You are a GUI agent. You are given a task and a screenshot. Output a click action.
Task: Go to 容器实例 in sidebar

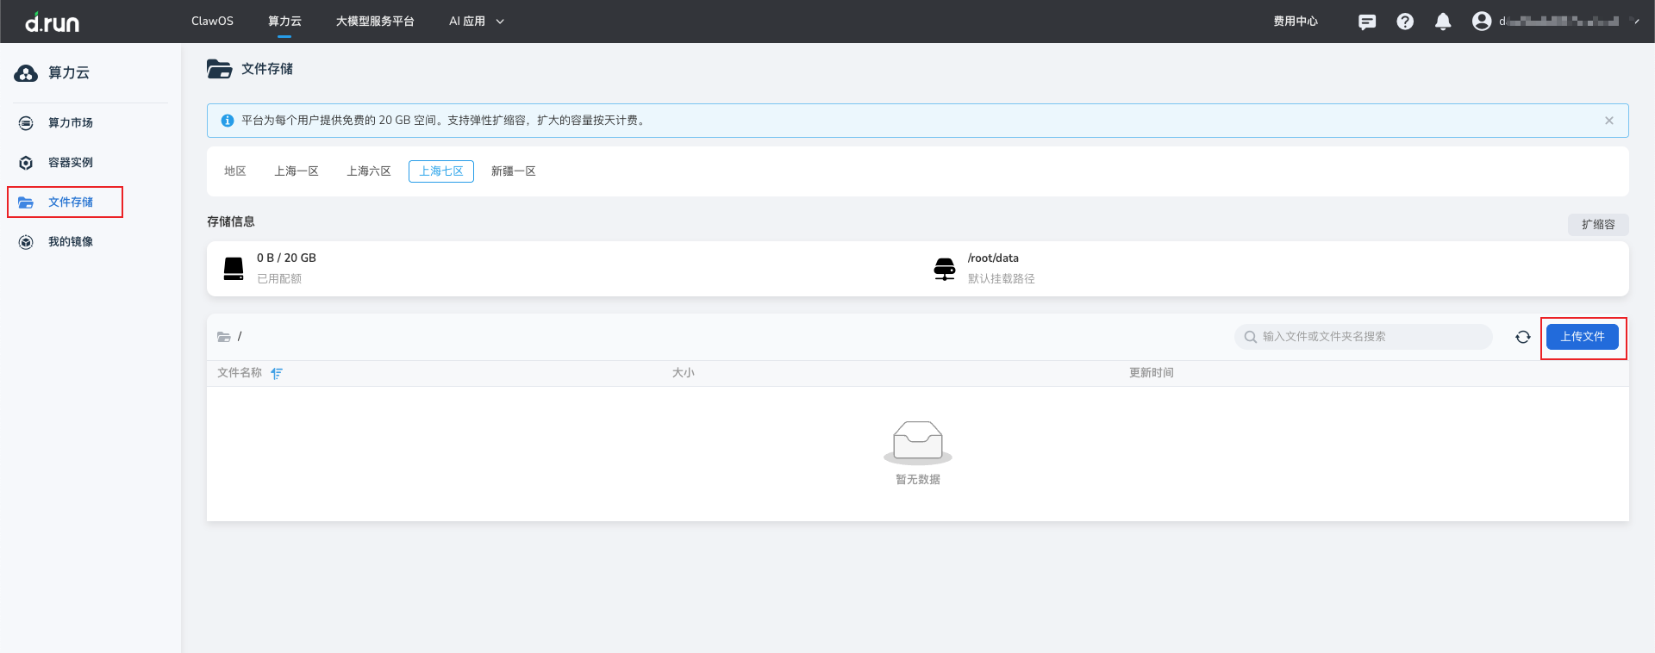[x=71, y=163]
